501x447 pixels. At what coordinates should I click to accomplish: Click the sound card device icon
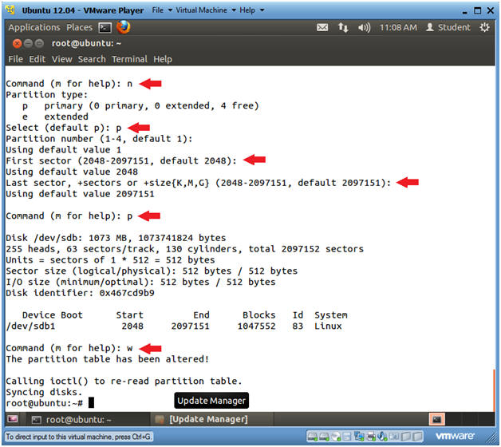click(x=382, y=436)
